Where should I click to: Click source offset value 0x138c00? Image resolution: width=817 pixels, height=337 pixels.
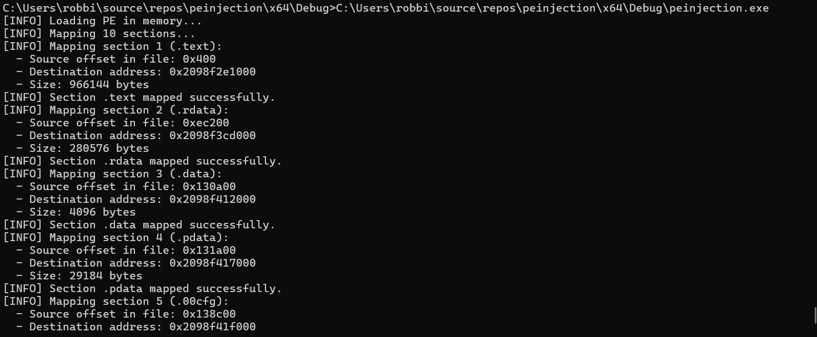209,314
